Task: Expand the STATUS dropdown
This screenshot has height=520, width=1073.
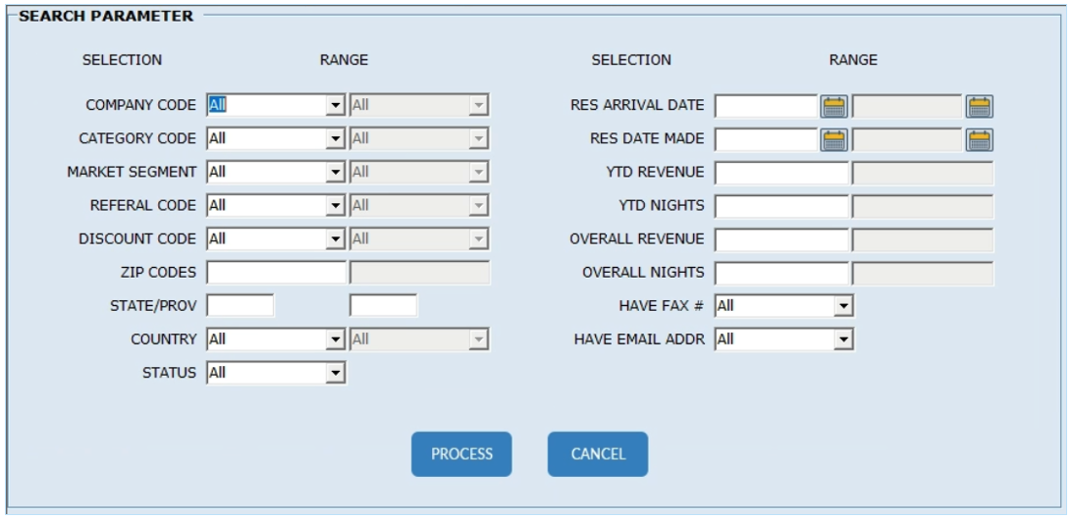Action: click(x=335, y=373)
